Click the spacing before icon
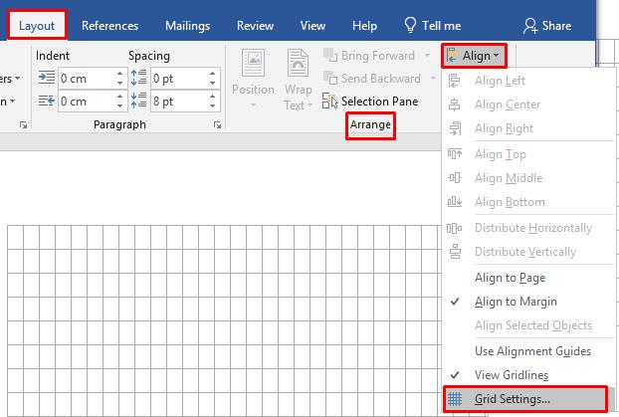Screen dimensions: 619x417 (138, 78)
